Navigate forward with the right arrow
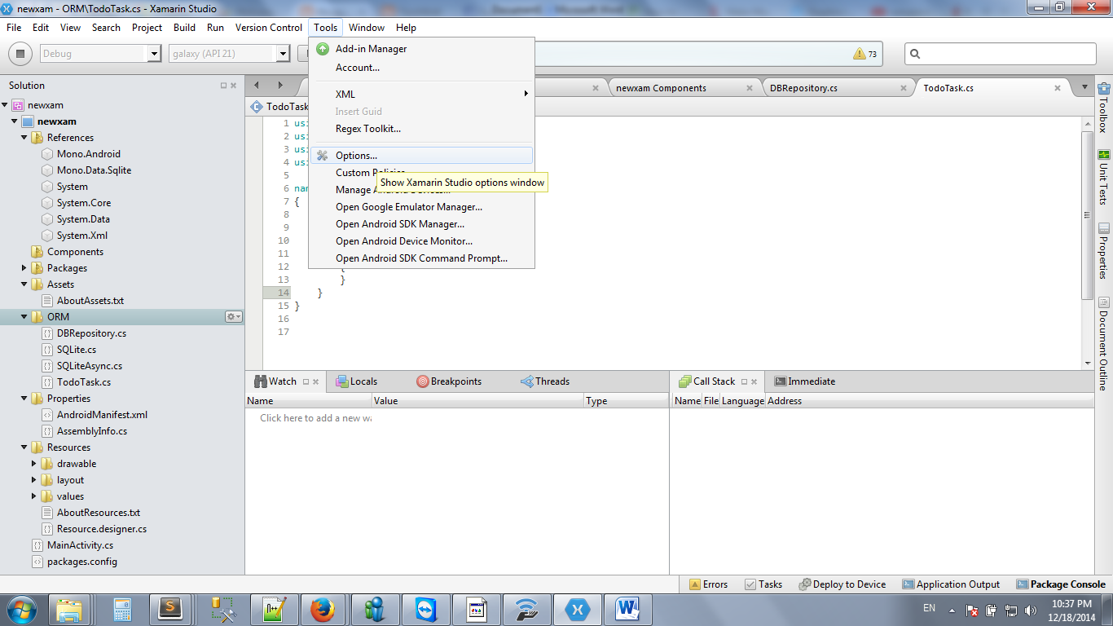The height and width of the screenshot is (626, 1113). click(x=279, y=86)
